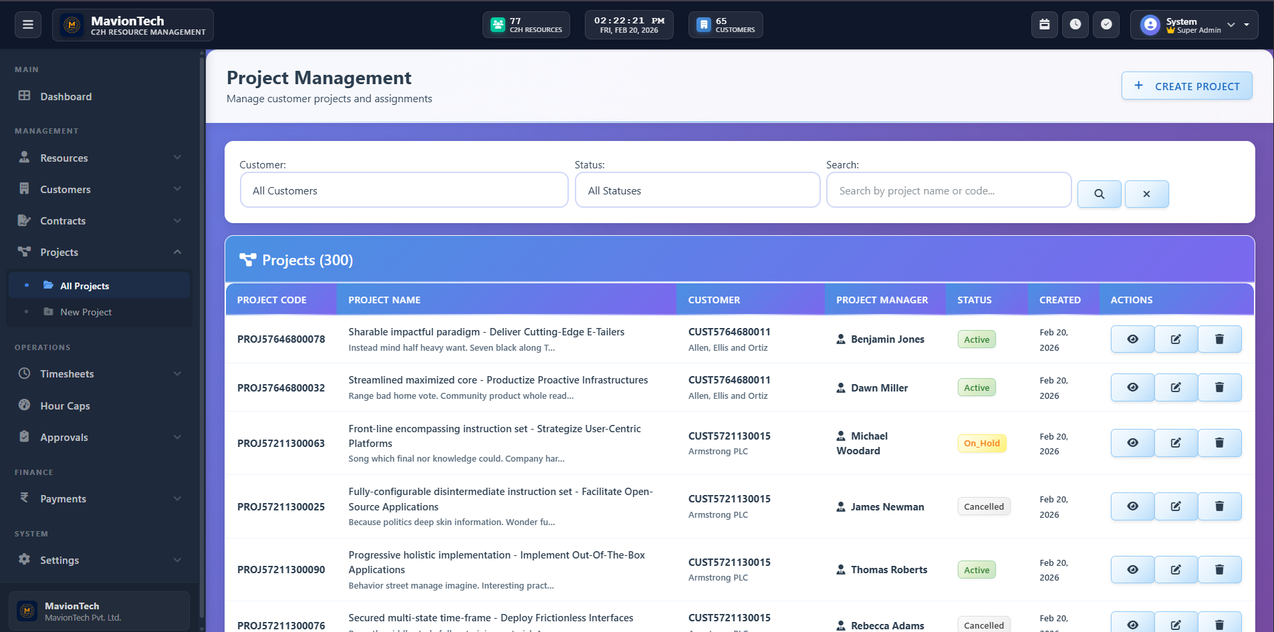Select New Project in sidebar submenu
The width and height of the screenshot is (1274, 632).
[x=86, y=312]
